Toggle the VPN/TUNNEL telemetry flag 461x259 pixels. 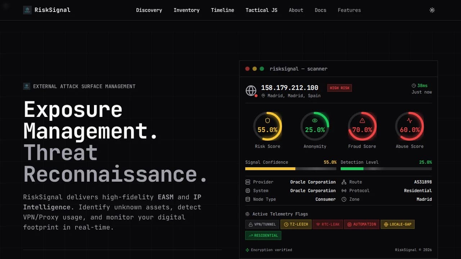coord(262,224)
